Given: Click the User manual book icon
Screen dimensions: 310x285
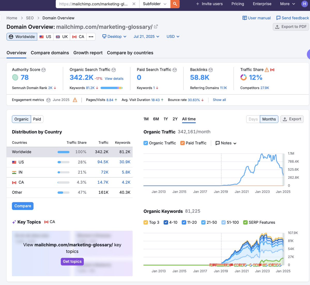Looking at the screenshot, I should [x=245, y=18].
